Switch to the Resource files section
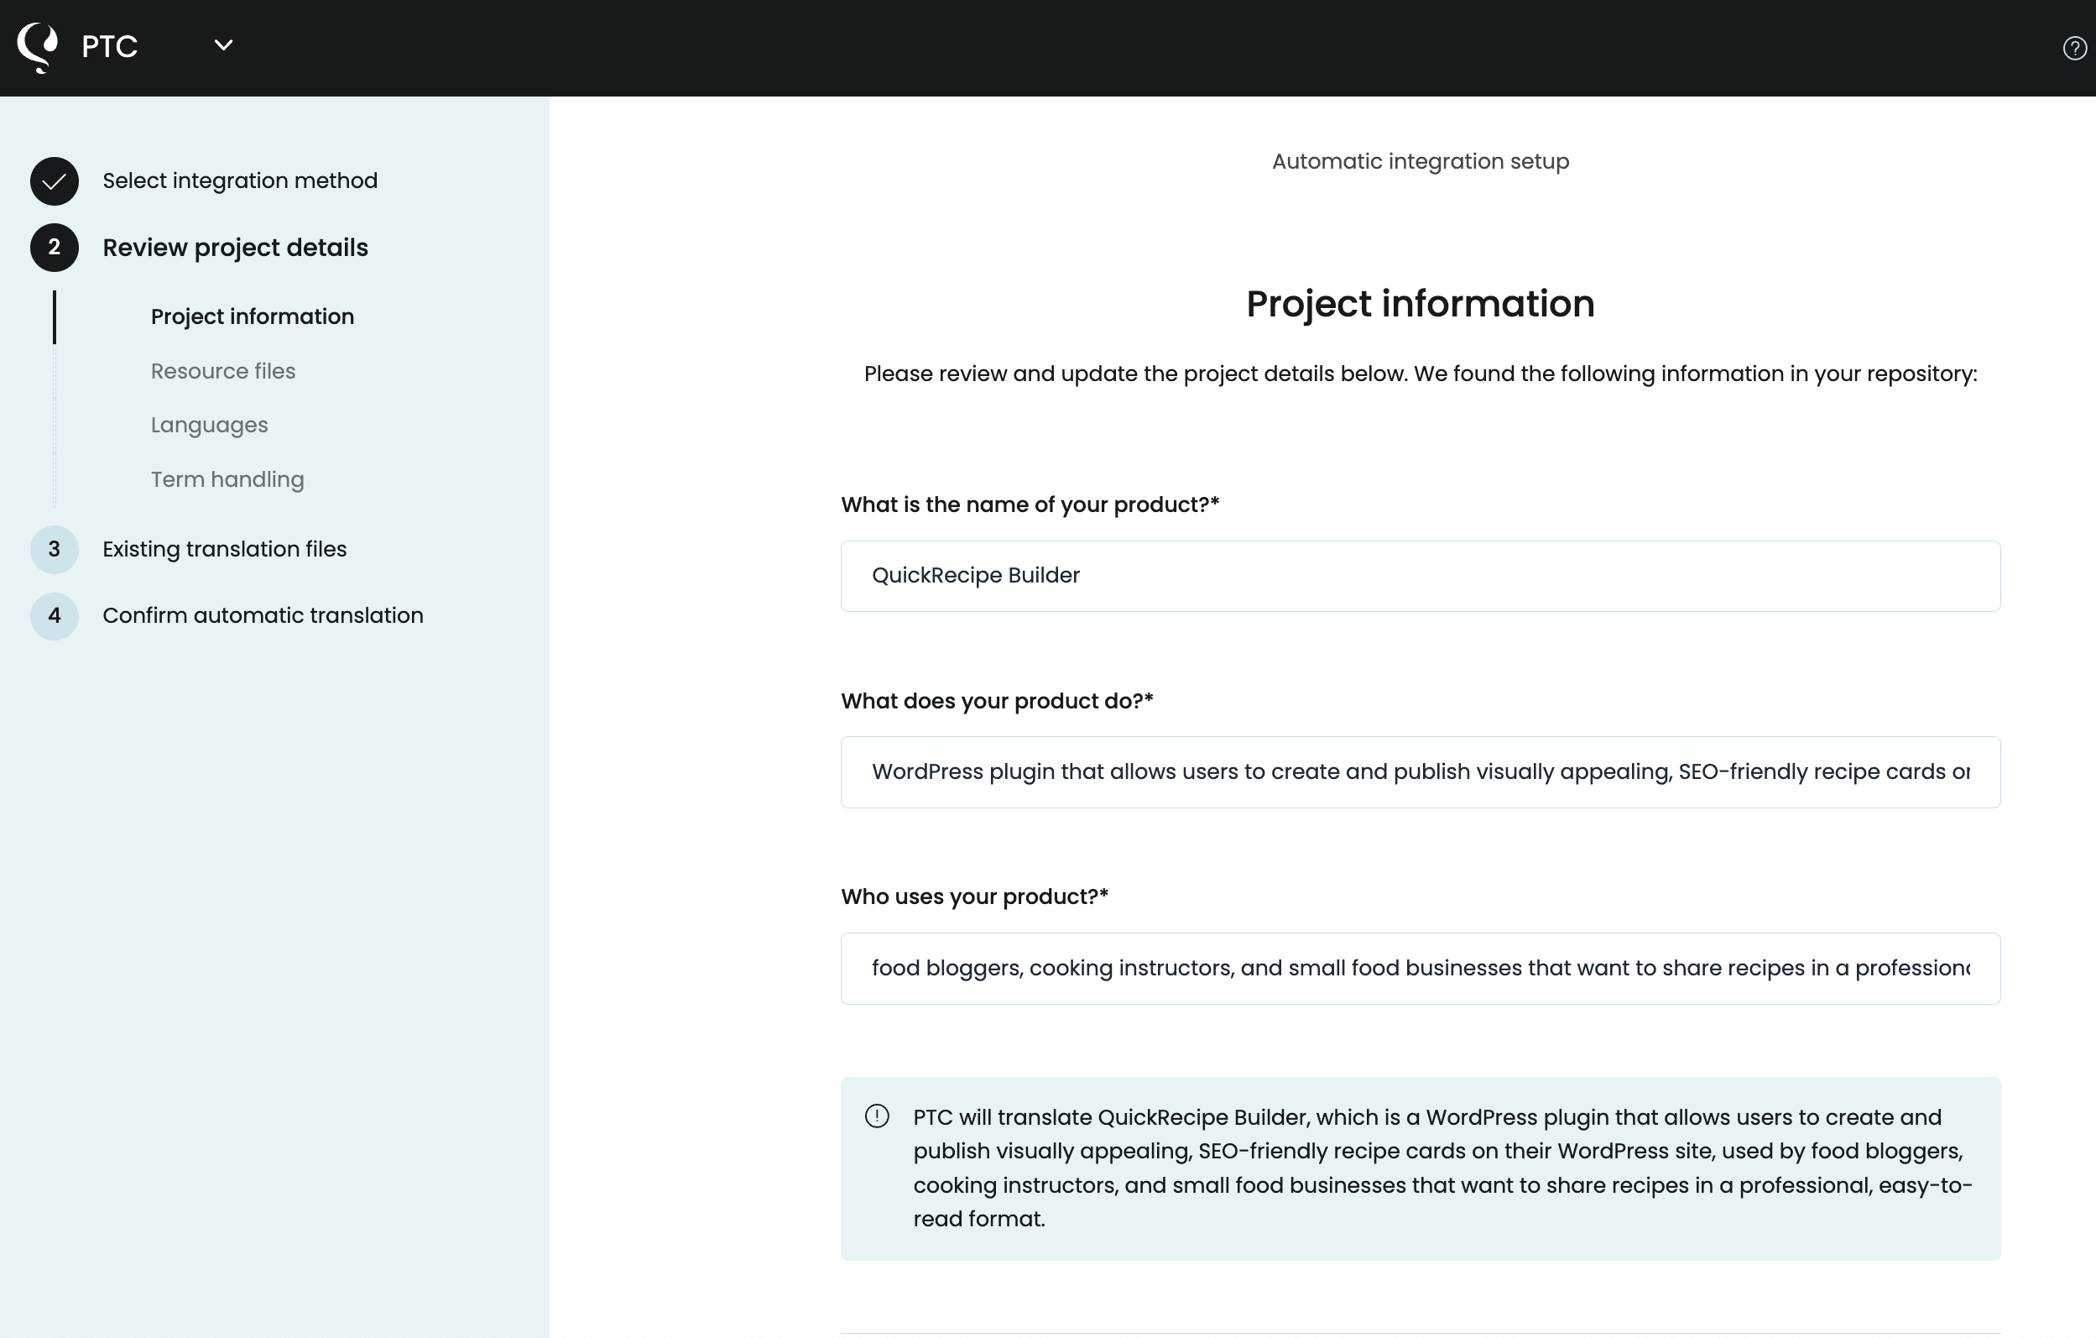 pyautogui.click(x=223, y=371)
